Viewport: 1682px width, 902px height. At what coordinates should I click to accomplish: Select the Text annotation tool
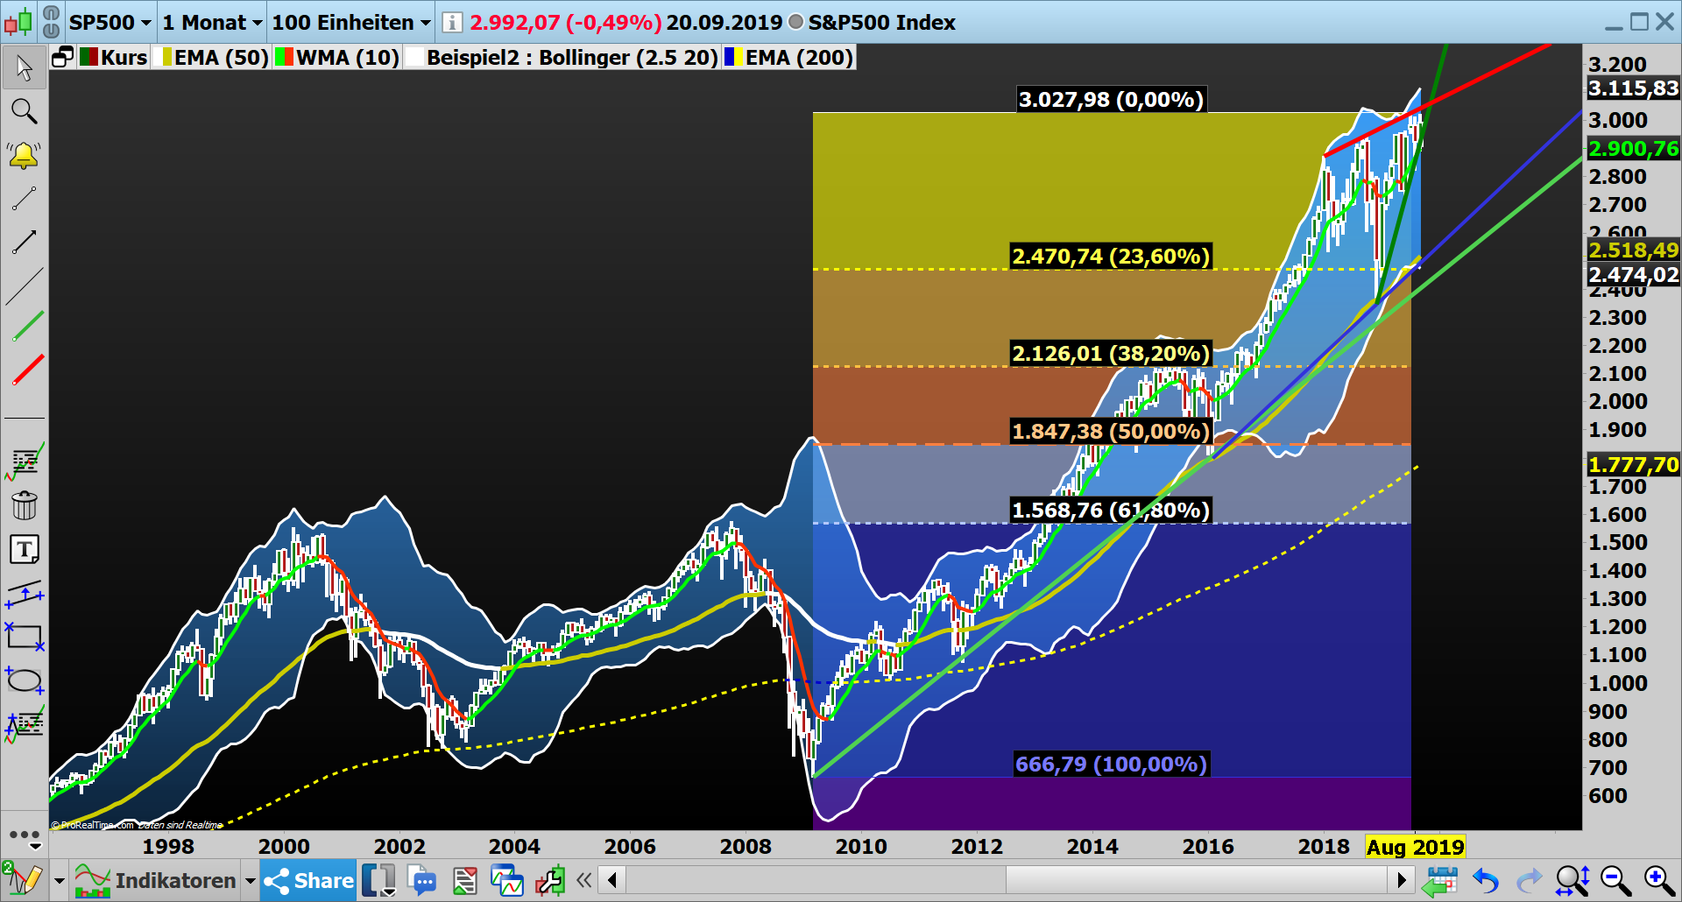pos(24,549)
